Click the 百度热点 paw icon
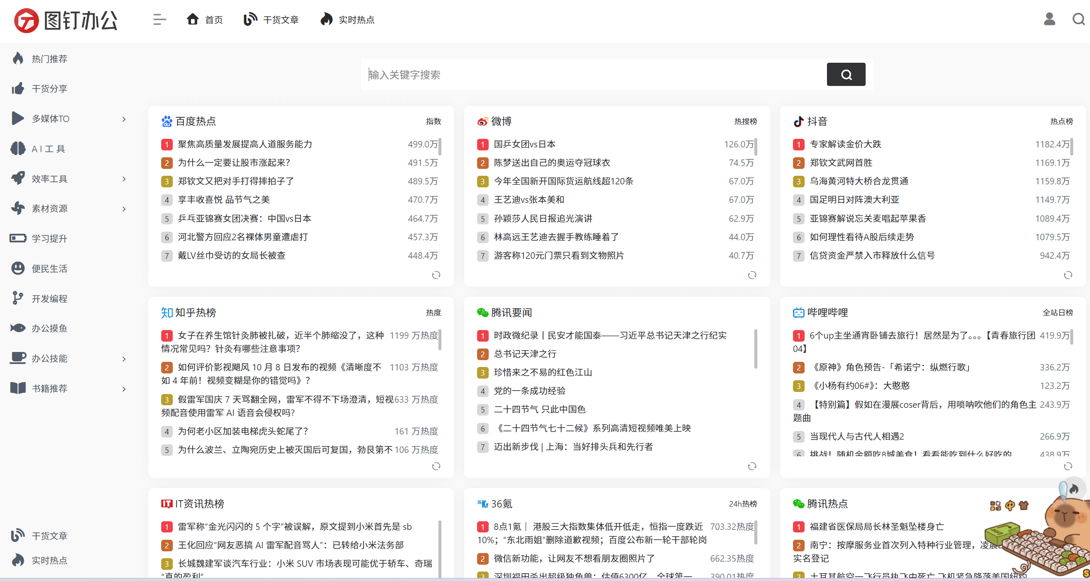Screen dimensions: 1090x581 (x=167, y=122)
